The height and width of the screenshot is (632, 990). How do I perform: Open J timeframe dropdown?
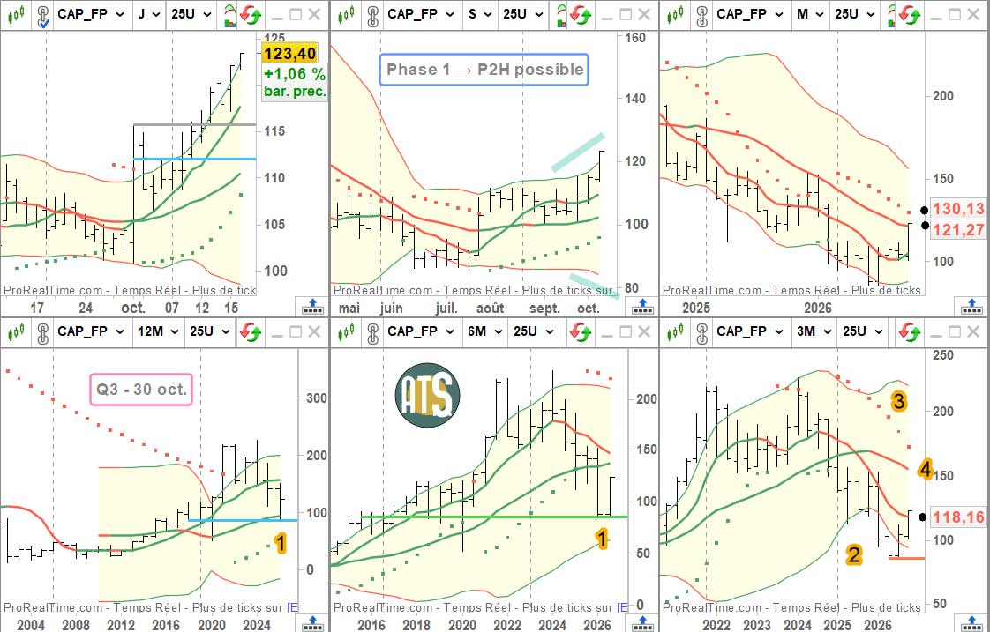(x=150, y=14)
